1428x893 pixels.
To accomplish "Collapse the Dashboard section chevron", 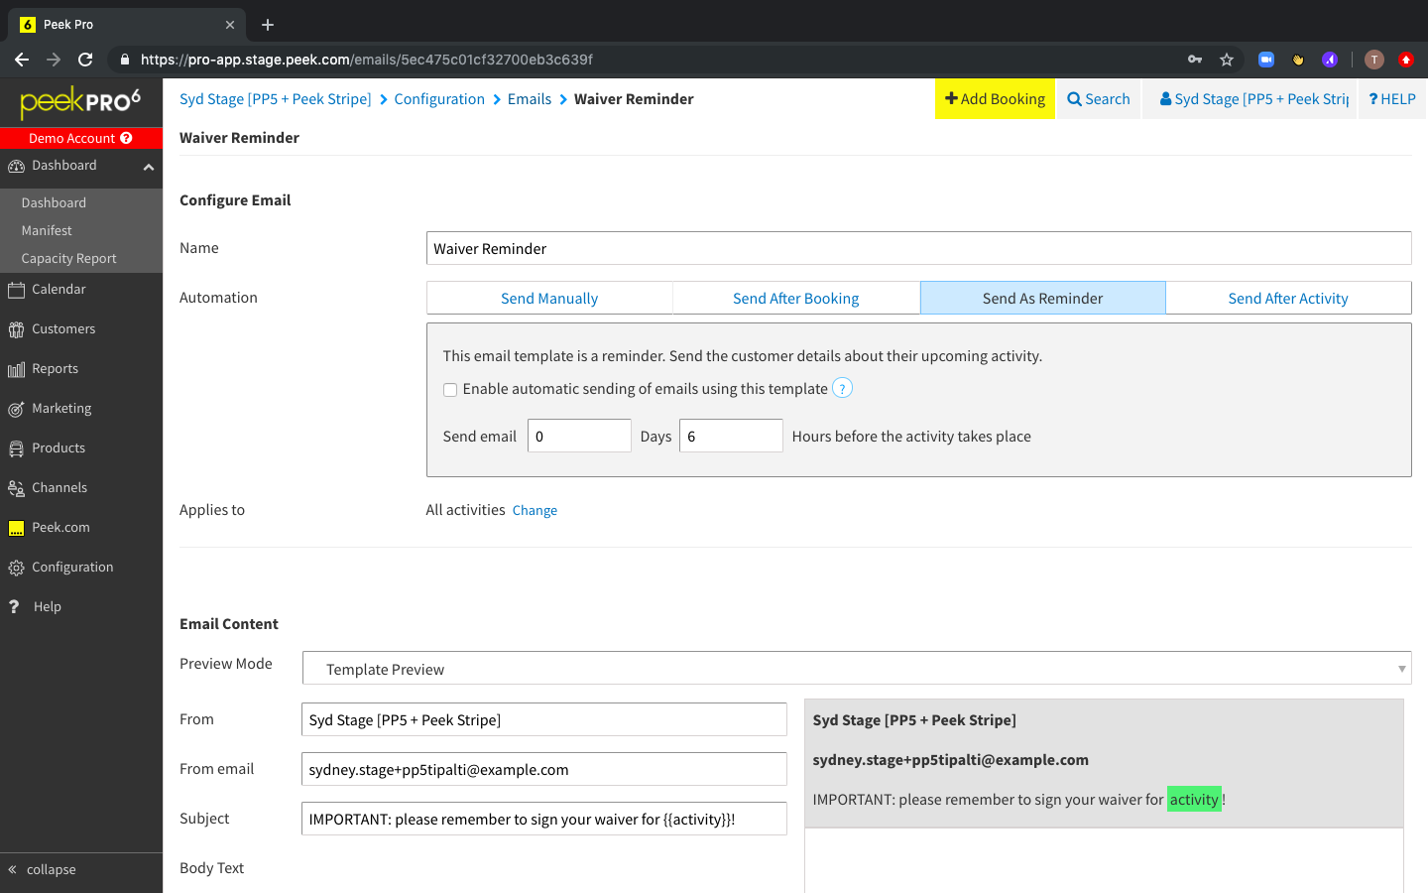I will tap(149, 167).
